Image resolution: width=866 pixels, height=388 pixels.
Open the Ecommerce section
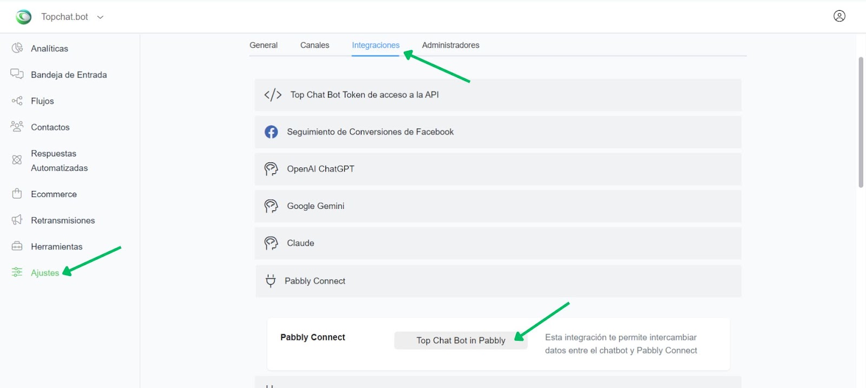[x=54, y=194]
